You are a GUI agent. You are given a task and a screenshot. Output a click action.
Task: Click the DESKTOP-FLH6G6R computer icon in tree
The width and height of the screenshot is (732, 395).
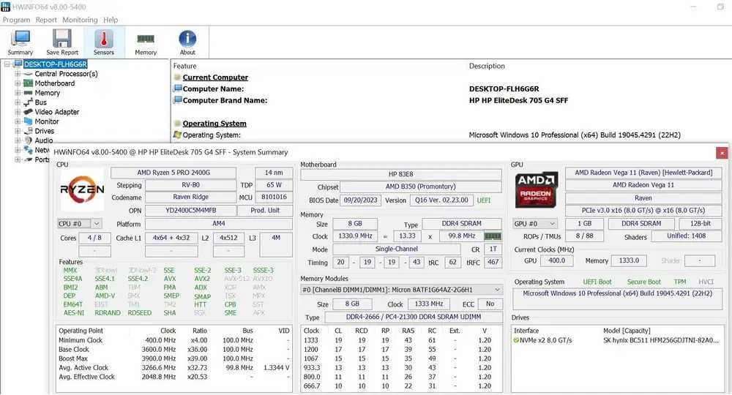(x=18, y=64)
